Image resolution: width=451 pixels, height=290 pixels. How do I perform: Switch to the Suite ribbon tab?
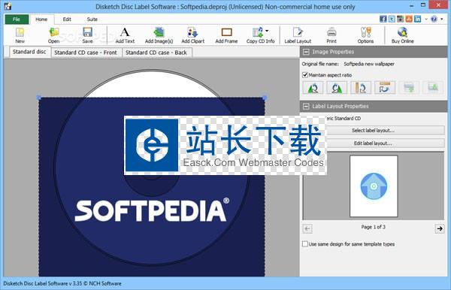coord(92,20)
